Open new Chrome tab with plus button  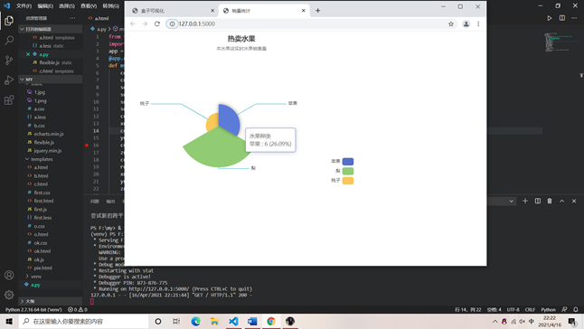317,11
